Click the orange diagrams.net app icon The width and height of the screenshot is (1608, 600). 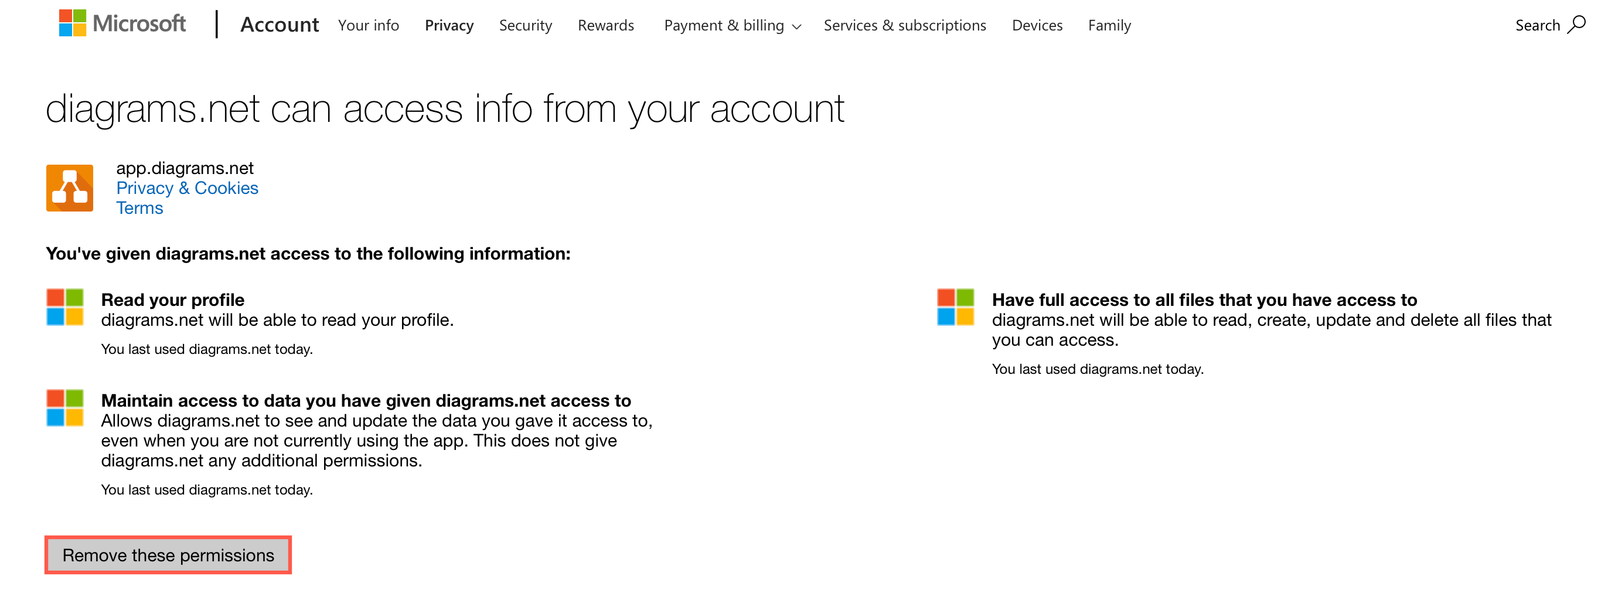[69, 188]
